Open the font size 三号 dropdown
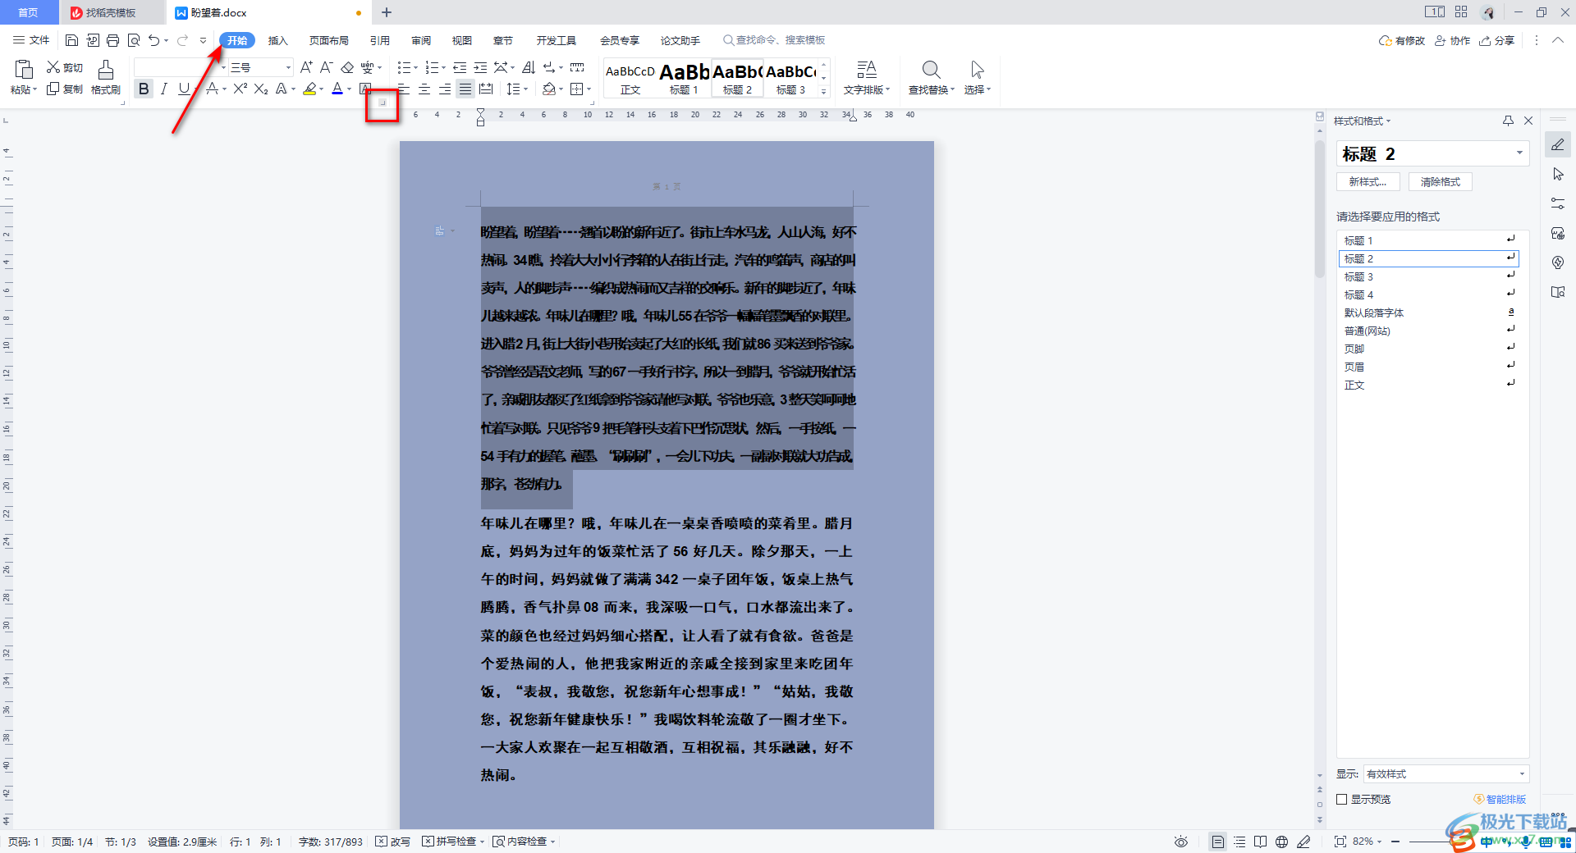The height and width of the screenshot is (853, 1576). (x=288, y=67)
